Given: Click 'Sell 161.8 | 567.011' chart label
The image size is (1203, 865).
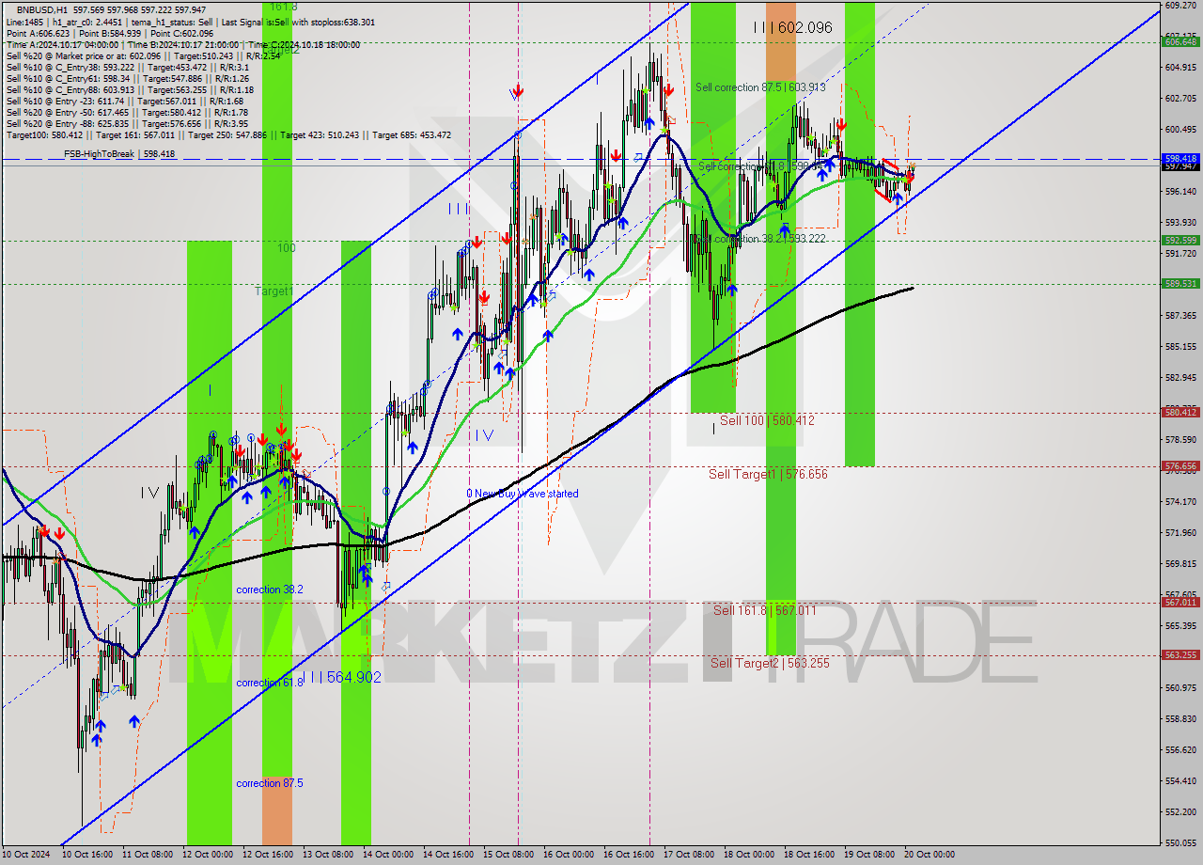Looking at the screenshot, I should (x=764, y=610).
